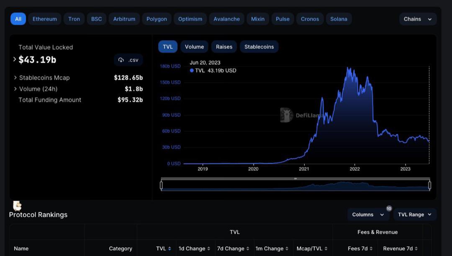Filter by Arbitrum chain
The height and width of the screenshot is (256, 452).
(x=124, y=19)
